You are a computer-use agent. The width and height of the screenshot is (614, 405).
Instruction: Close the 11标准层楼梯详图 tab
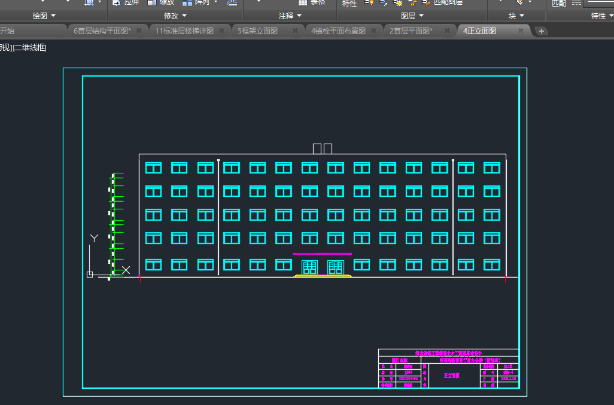(x=221, y=31)
